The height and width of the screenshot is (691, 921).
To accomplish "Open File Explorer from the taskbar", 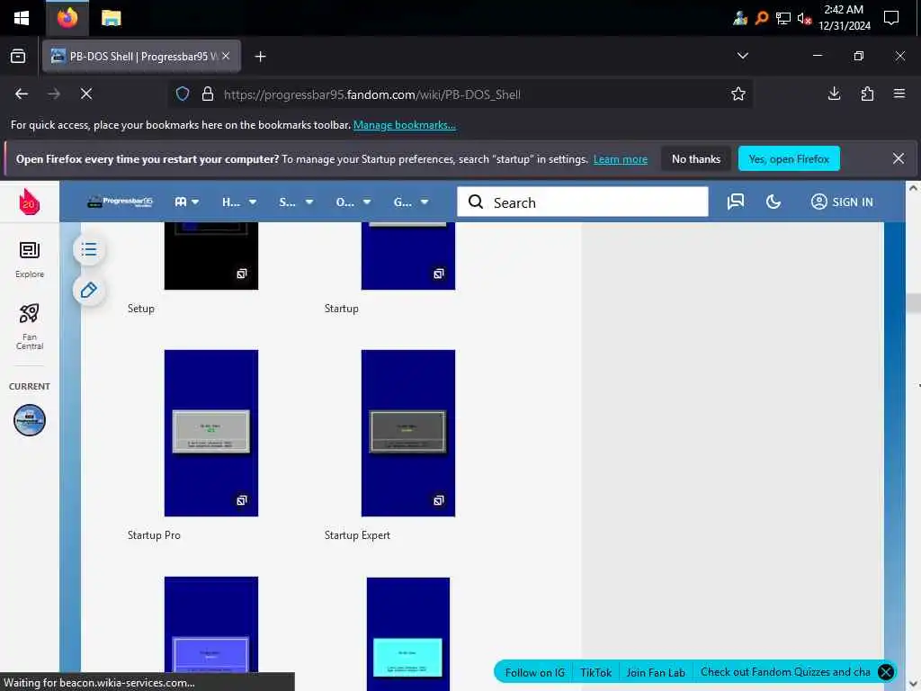I will [111, 18].
